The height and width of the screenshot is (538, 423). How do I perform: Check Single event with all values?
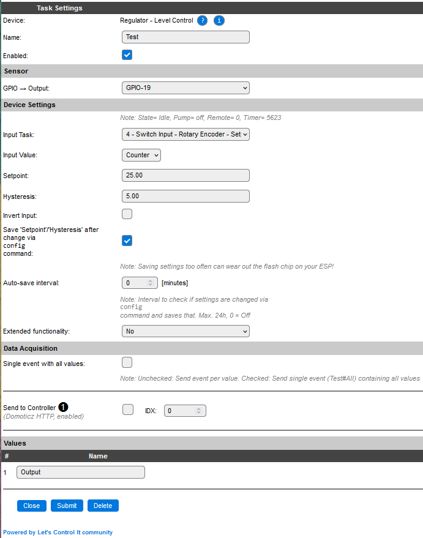click(x=127, y=362)
